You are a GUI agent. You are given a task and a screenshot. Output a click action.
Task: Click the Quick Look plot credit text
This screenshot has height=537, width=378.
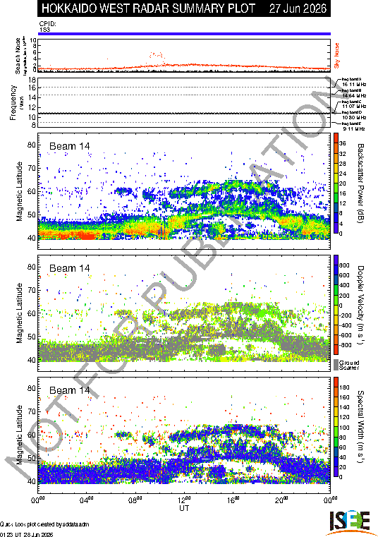pyautogui.click(x=44, y=524)
